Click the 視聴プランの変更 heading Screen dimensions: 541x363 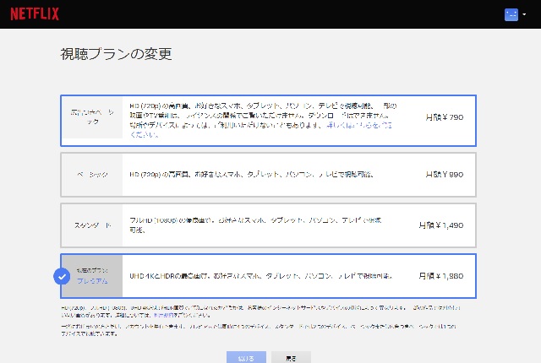point(116,54)
